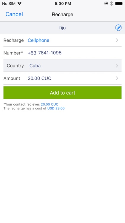Open the Recharge type chevron
Image resolution: width=125 pixels, height=223 pixels.
[117, 40]
